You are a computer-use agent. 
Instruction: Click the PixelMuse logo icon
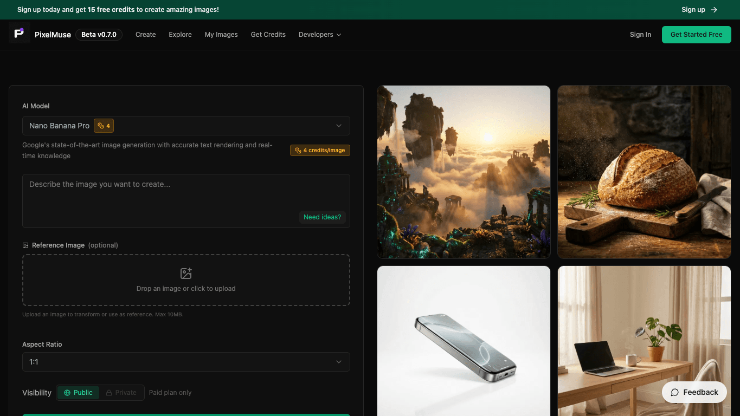19,34
